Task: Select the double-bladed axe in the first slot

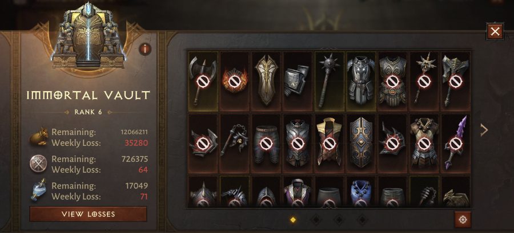Action: tap(203, 81)
